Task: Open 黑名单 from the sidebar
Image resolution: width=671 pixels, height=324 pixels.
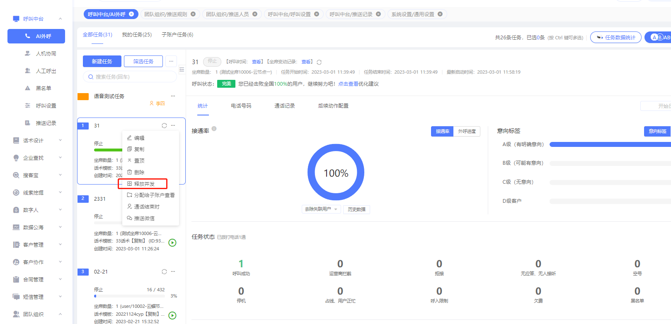Action: [43, 88]
